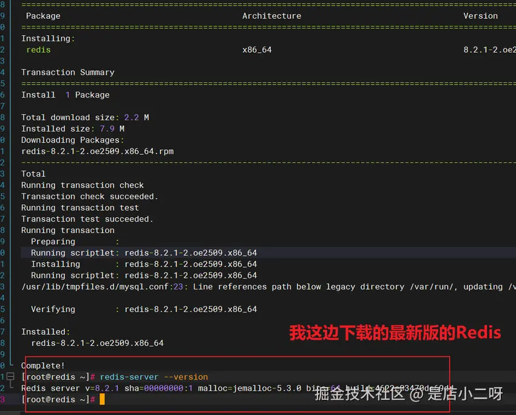Click the highlighted first 'Running scriptlet' line
Image resolution: width=516 pixels, height=415 pixels.
click(144, 253)
